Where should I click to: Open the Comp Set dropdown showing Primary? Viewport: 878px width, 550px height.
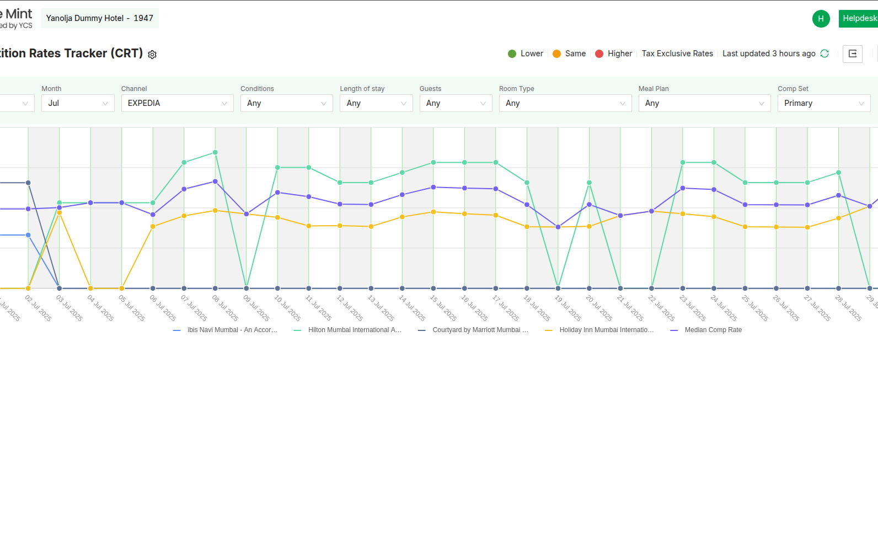click(824, 103)
